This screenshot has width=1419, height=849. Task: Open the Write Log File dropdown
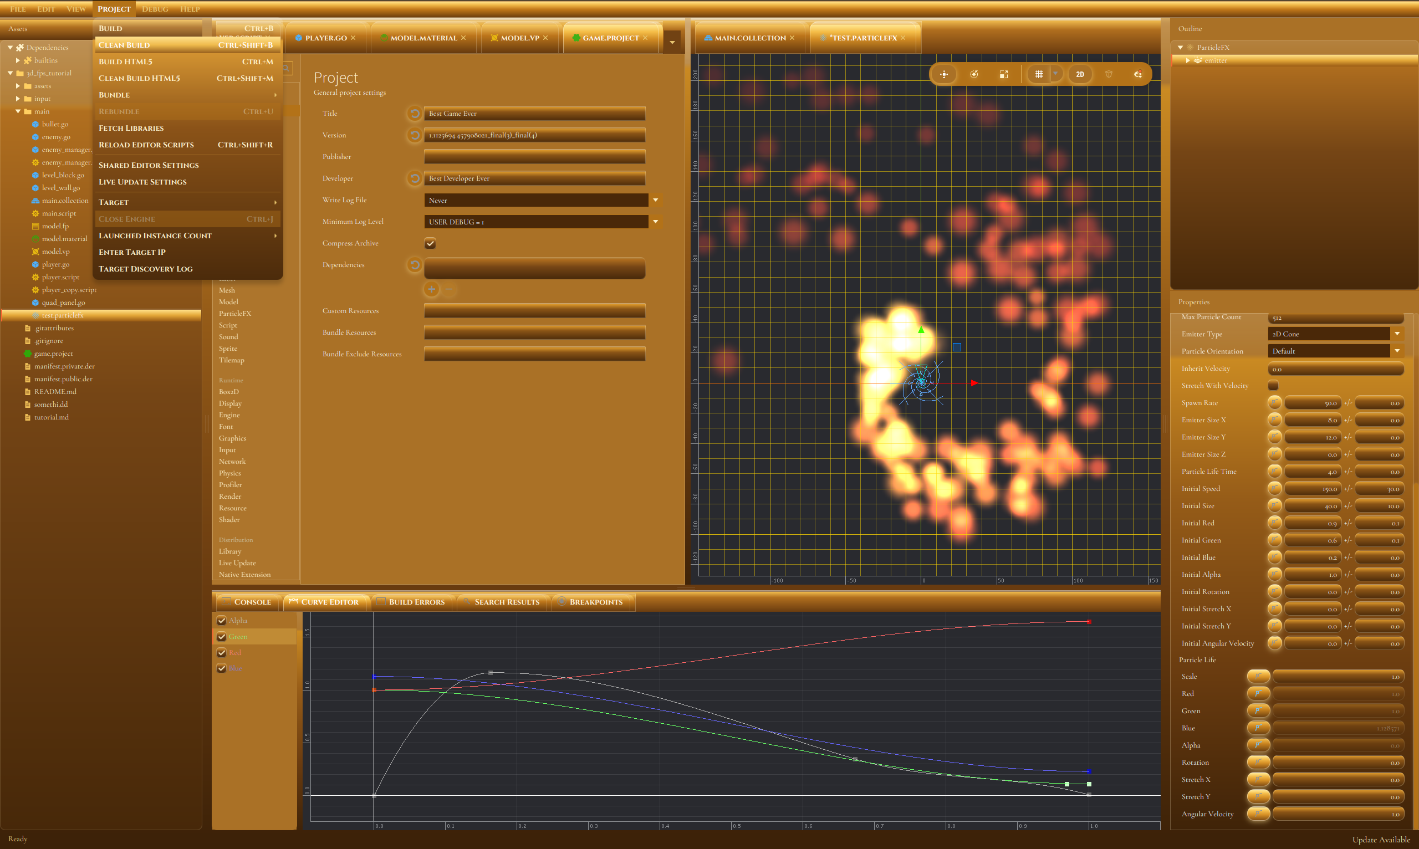click(x=656, y=200)
